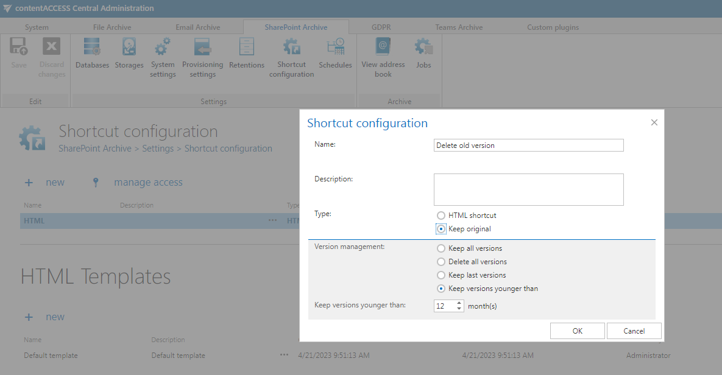Click inside the Description text box
Viewport: 722px width, 375px height.
[528, 189]
